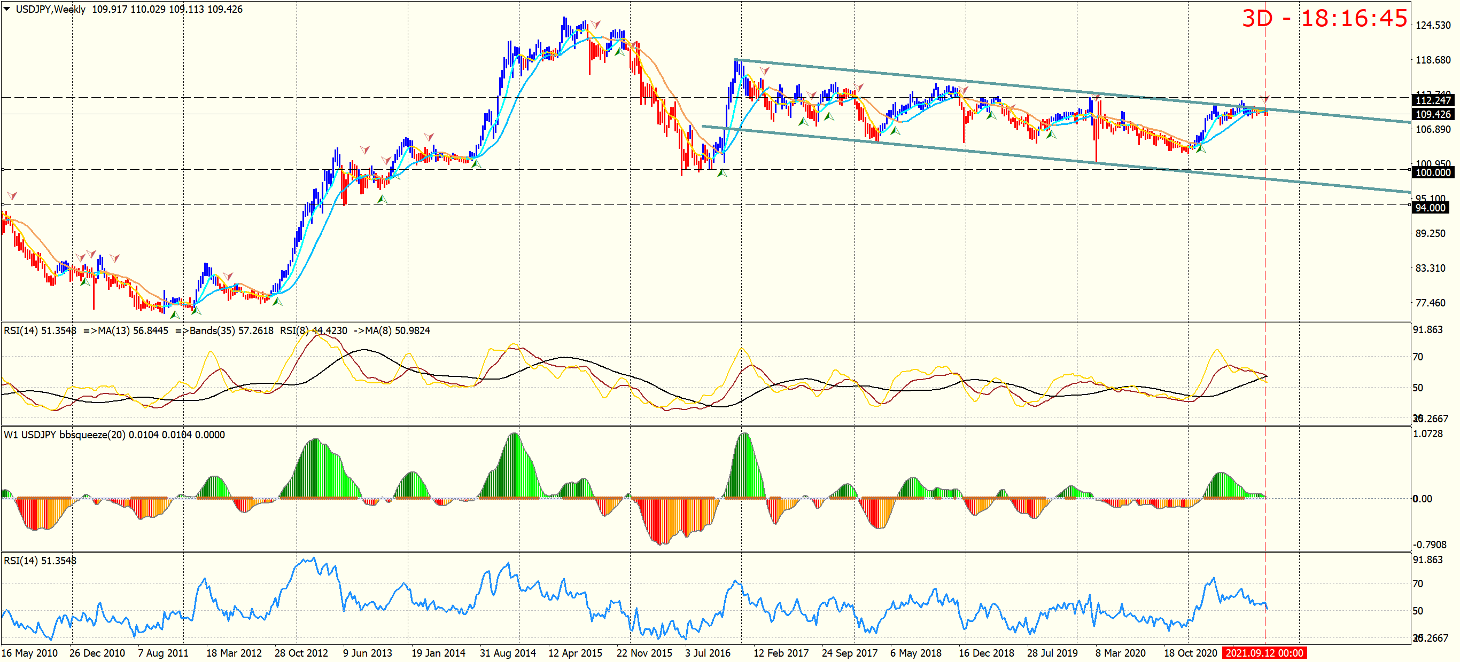Click square handle of the 100.000 line
This screenshot has height=662, width=1460.
(3, 169)
